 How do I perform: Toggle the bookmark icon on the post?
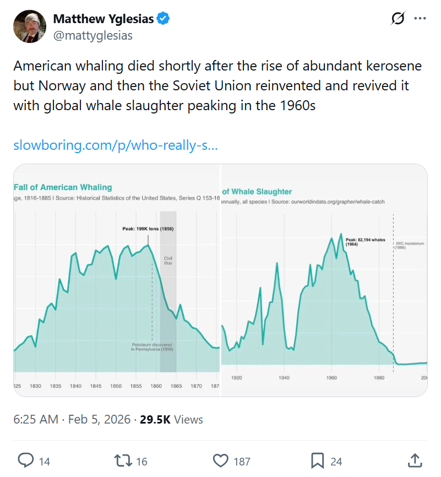[317, 460]
